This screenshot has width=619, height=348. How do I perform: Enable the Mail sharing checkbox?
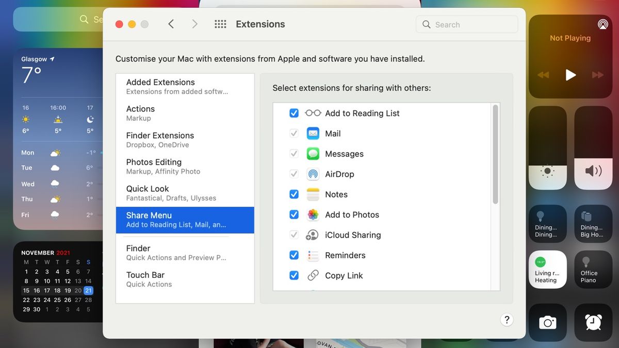coord(294,133)
